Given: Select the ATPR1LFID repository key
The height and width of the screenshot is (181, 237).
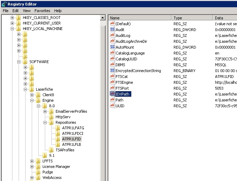Looking at the screenshot, I should coord(71,139).
